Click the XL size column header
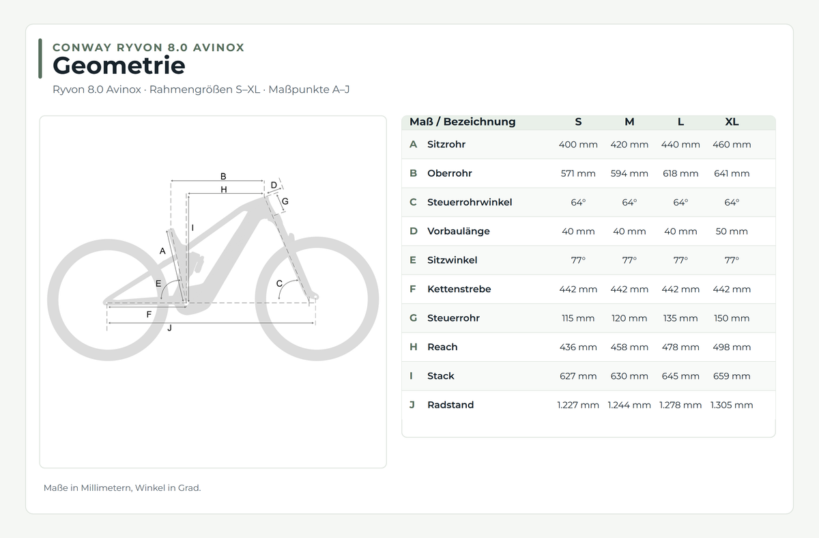Viewport: 819px width, 538px height. (x=732, y=122)
